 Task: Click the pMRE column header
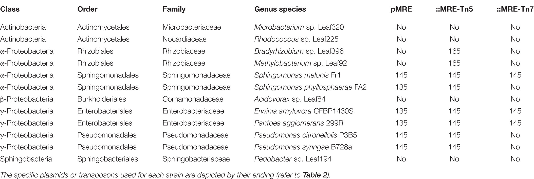point(401,9)
